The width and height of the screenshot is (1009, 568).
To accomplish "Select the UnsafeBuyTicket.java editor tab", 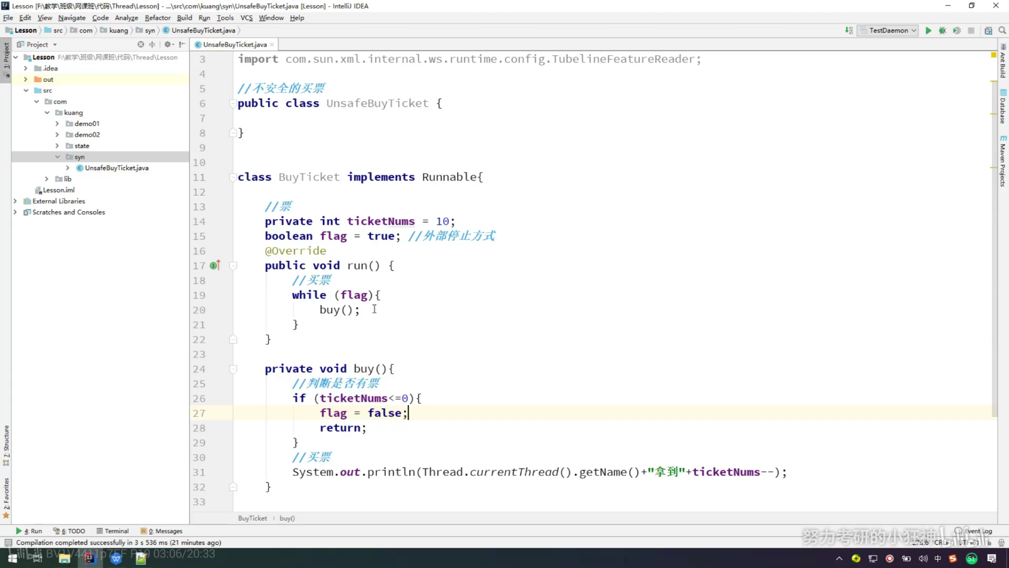I will (x=235, y=44).
